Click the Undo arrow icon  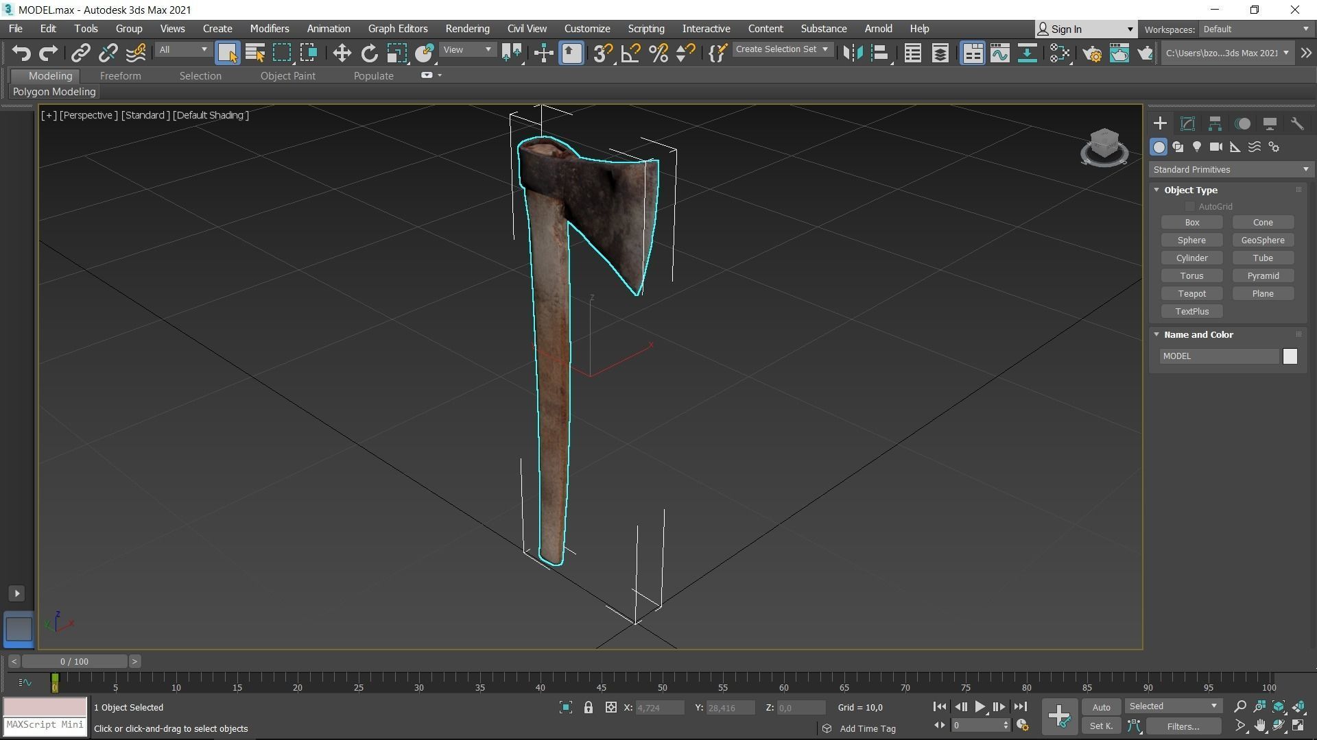tap(21, 53)
